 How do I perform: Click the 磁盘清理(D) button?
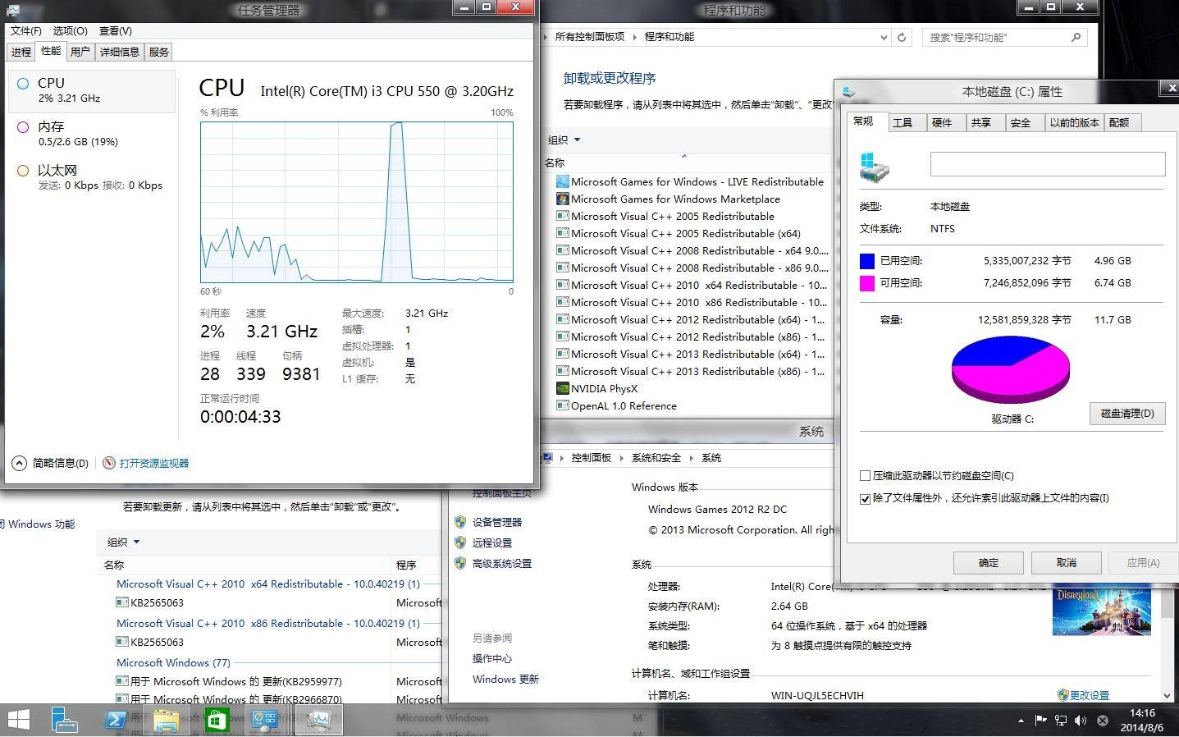pyautogui.click(x=1127, y=414)
